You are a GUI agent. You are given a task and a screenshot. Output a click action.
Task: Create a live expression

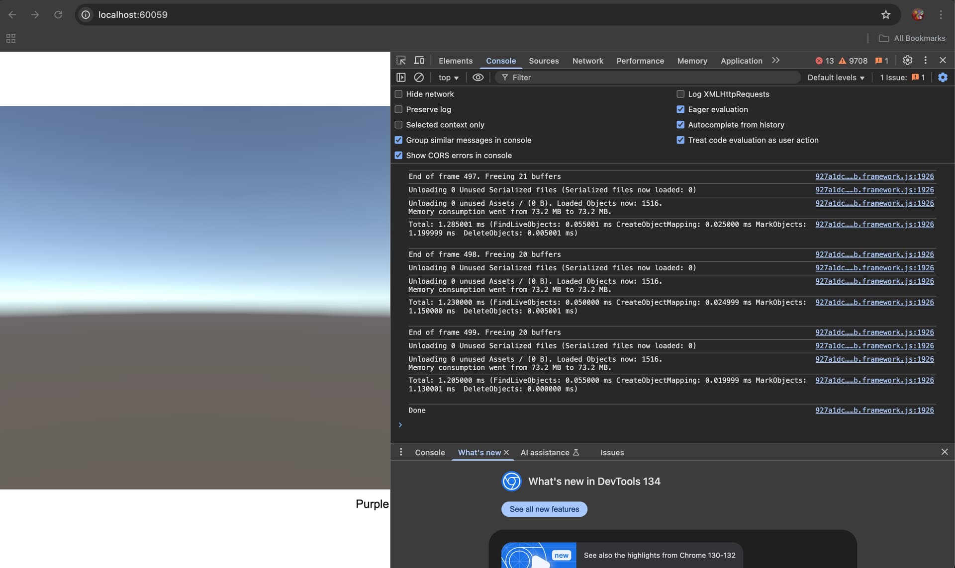478,78
